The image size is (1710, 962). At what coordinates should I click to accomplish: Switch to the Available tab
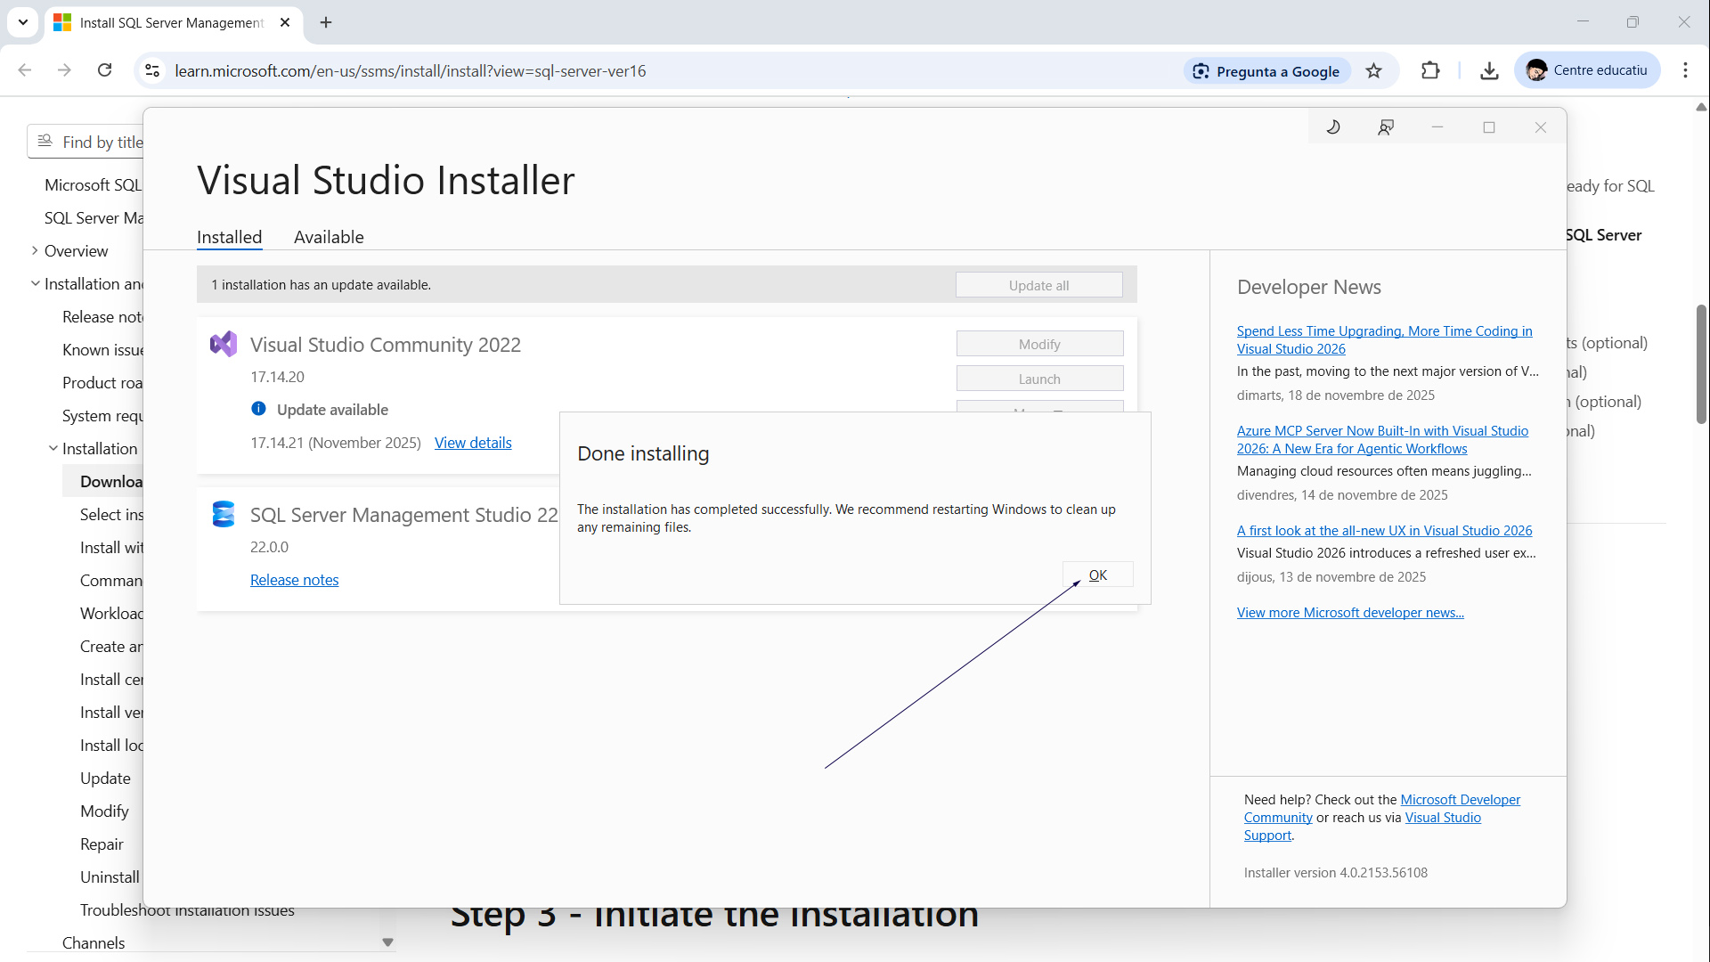[329, 237]
